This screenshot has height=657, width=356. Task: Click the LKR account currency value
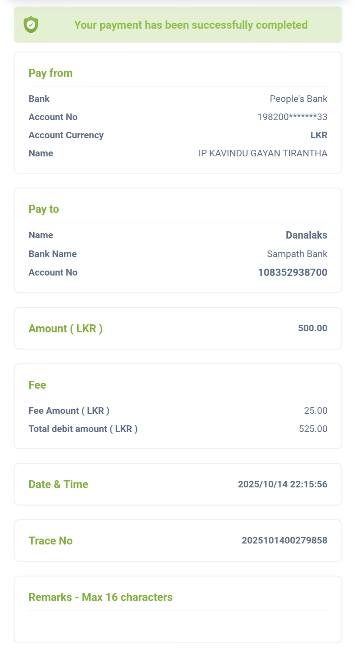coord(319,135)
